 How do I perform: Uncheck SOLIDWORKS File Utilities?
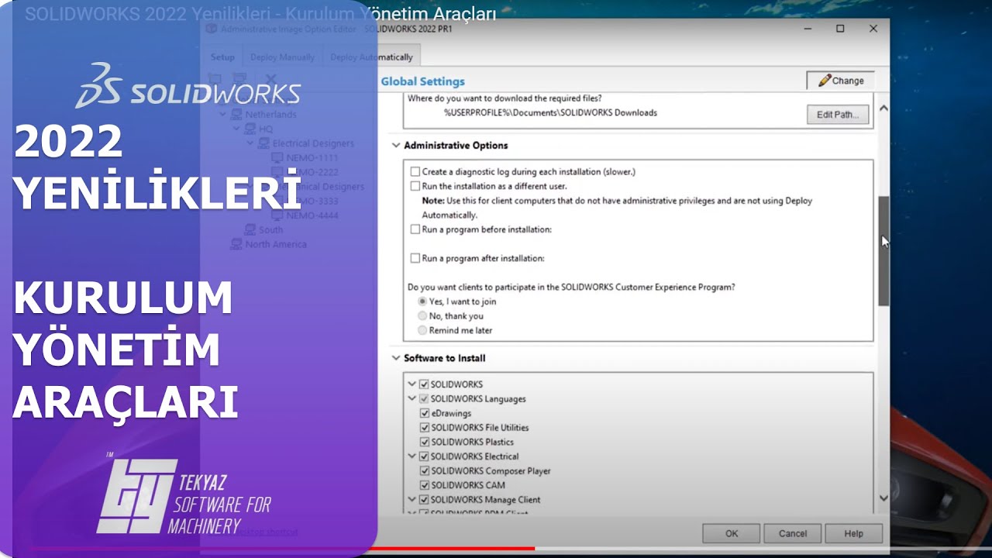tap(424, 428)
